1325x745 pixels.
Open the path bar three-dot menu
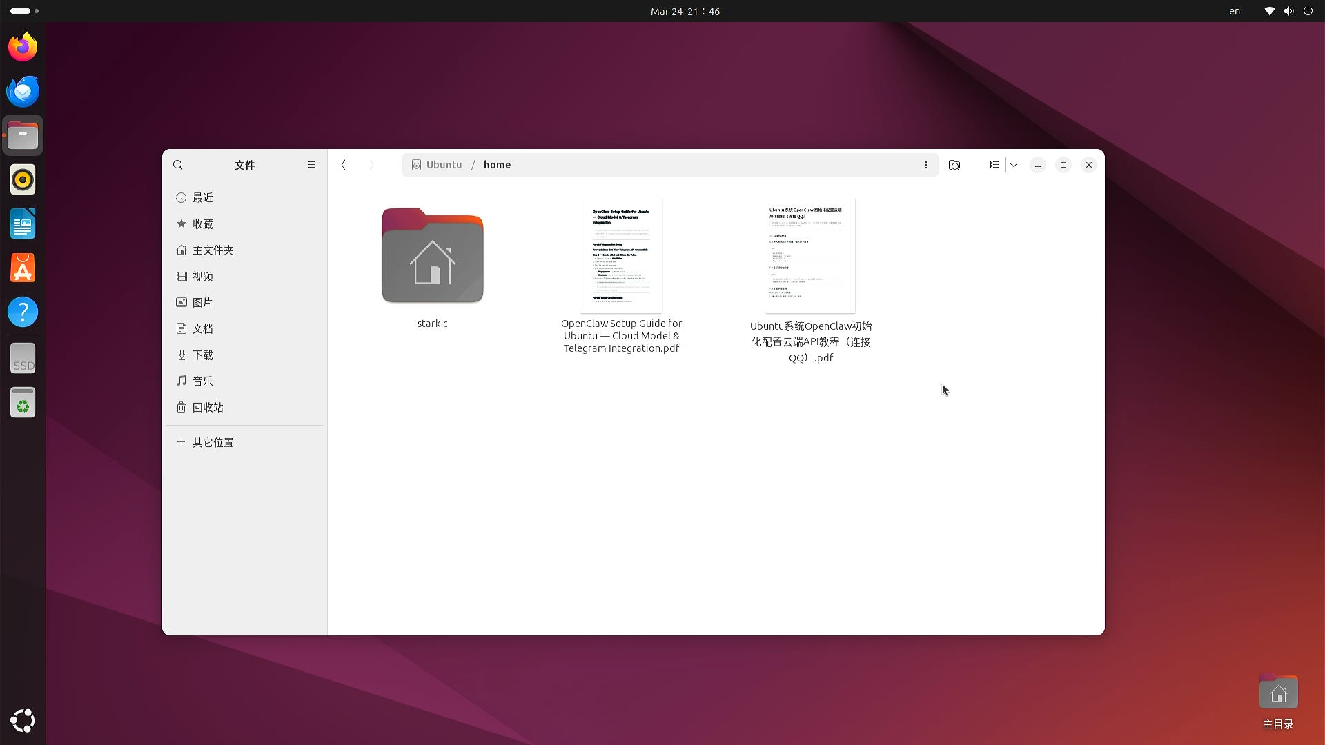(x=926, y=165)
